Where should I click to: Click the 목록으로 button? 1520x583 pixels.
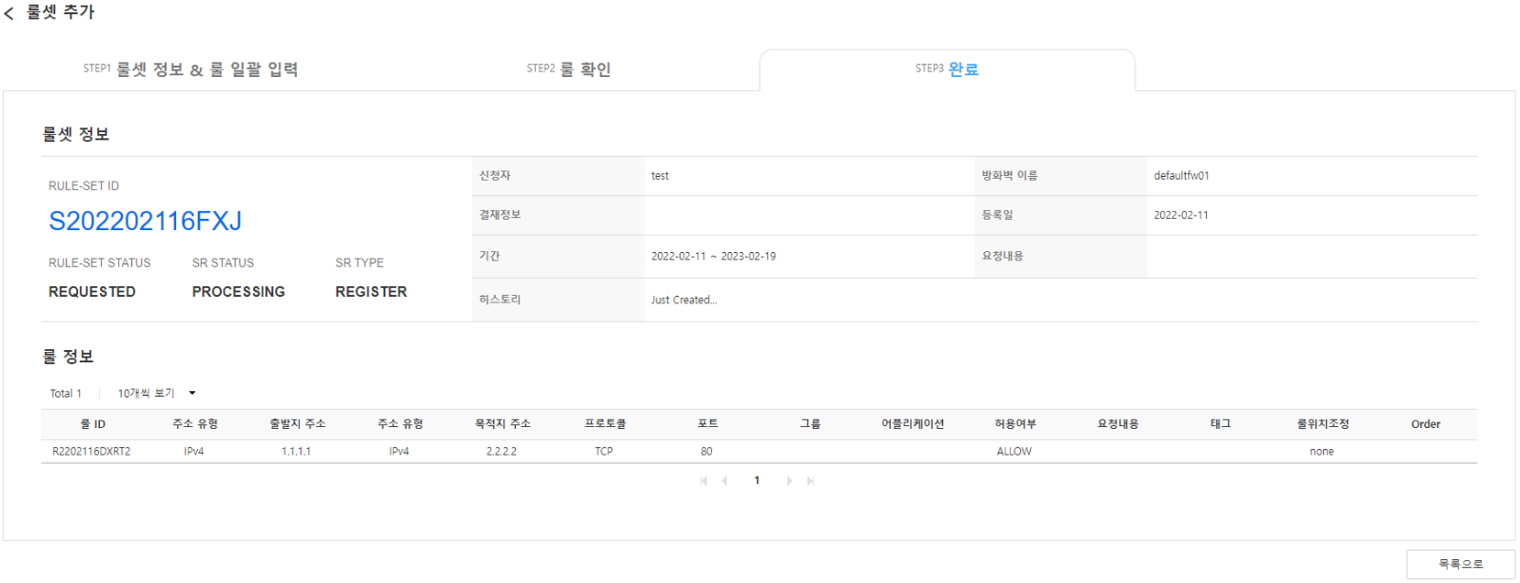(x=1460, y=564)
